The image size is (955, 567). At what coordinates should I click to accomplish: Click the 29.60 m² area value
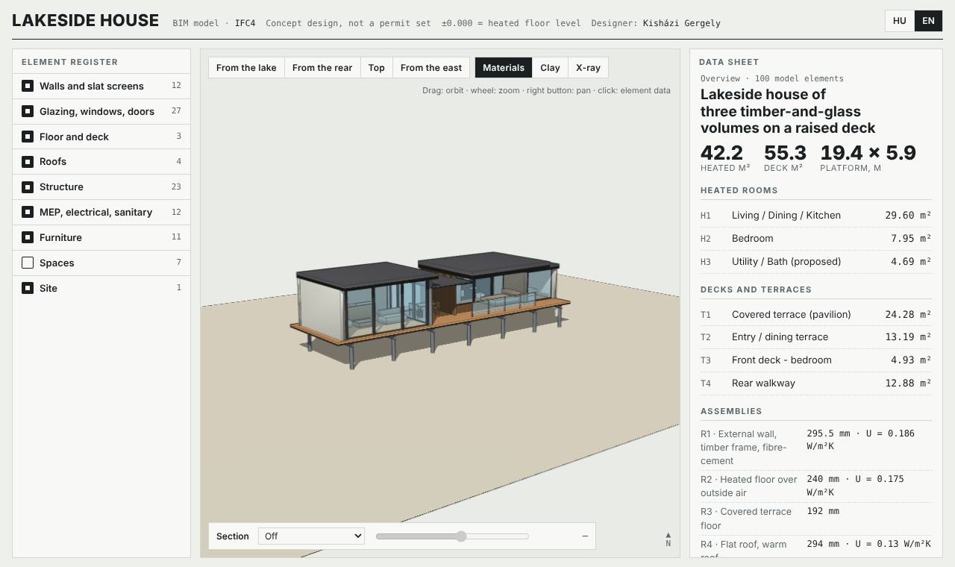(908, 216)
